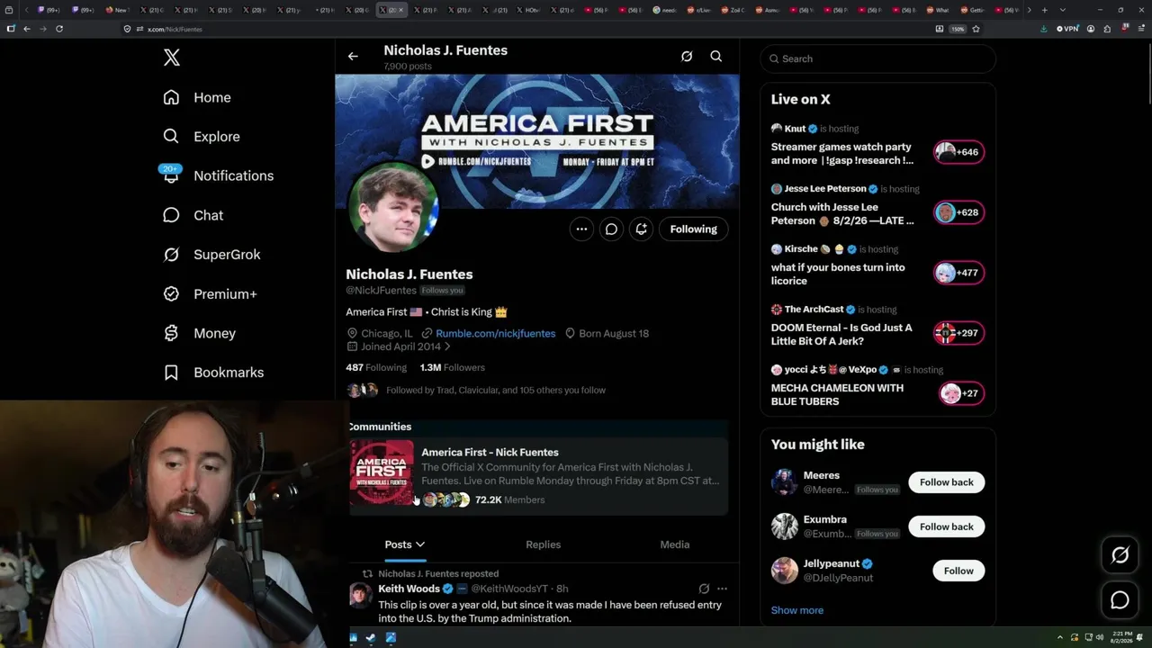Switch to the Replies tab

pyautogui.click(x=543, y=544)
